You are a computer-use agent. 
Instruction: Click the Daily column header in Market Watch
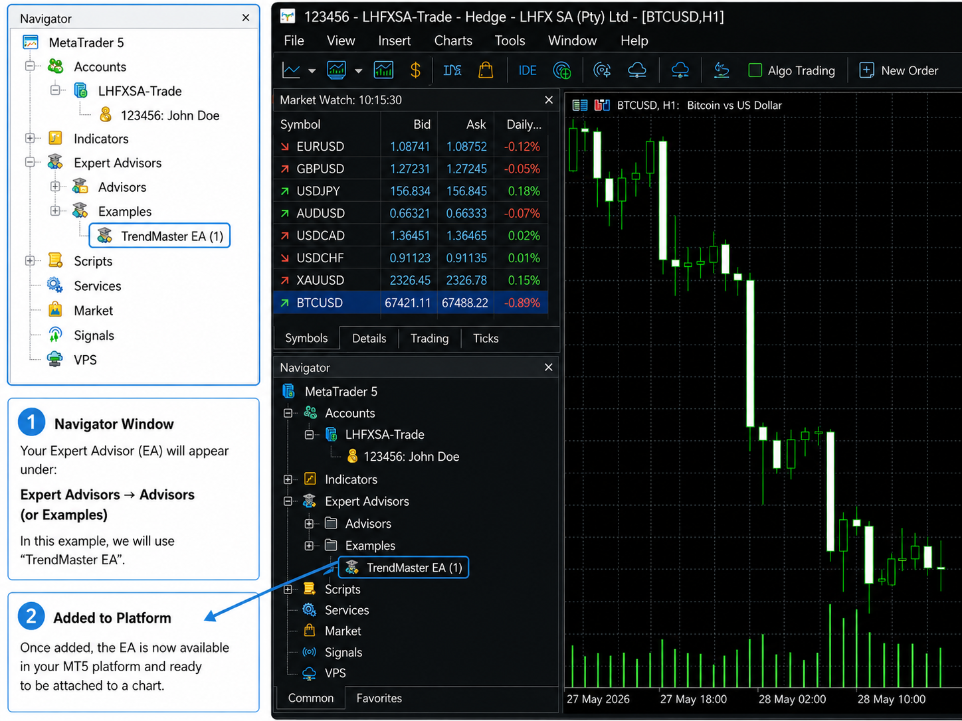coord(524,124)
